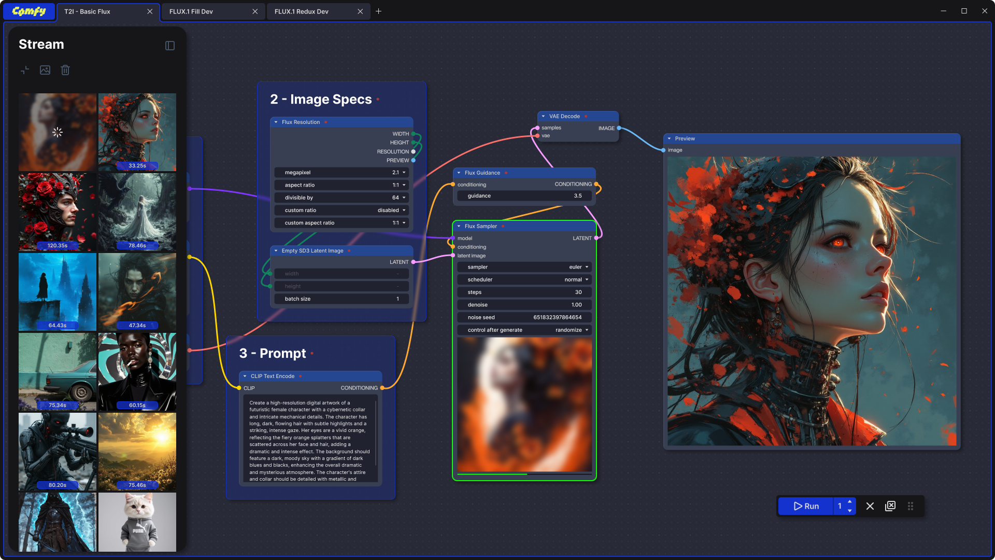Increase the run batch count stepper
This screenshot has width=995, height=560.
point(850,501)
